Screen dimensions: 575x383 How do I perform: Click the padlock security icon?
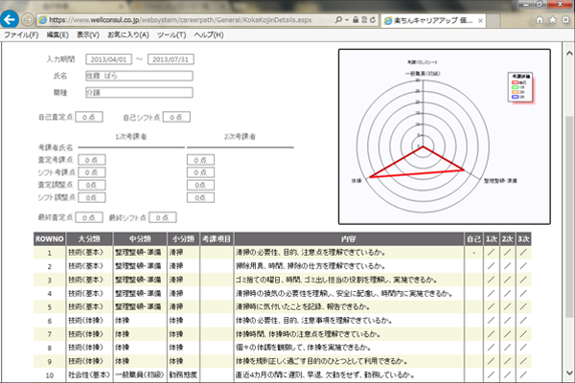[356, 20]
